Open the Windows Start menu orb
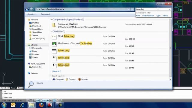192x108 pixels. click(x=4, y=105)
